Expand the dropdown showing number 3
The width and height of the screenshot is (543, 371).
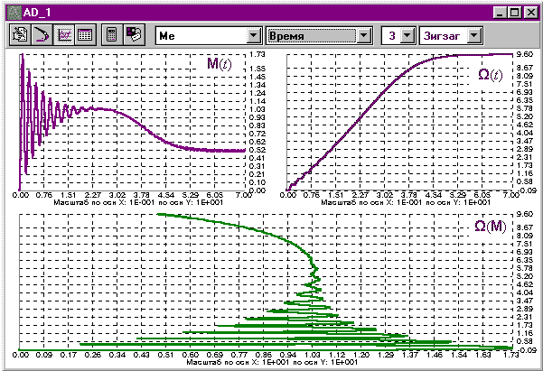tap(407, 35)
